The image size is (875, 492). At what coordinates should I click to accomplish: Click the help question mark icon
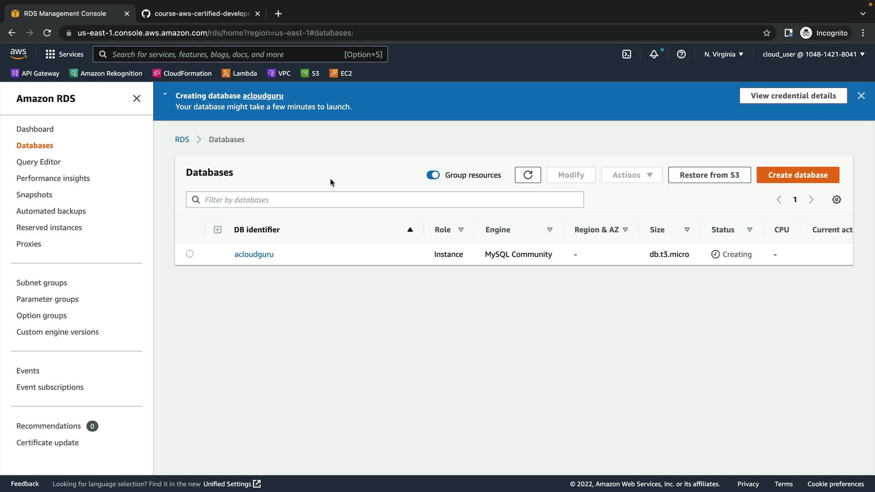click(x=681, y=54)
